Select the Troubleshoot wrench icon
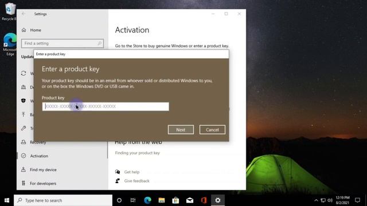Viewport: 367px width, 206px height. coord(24,128)
